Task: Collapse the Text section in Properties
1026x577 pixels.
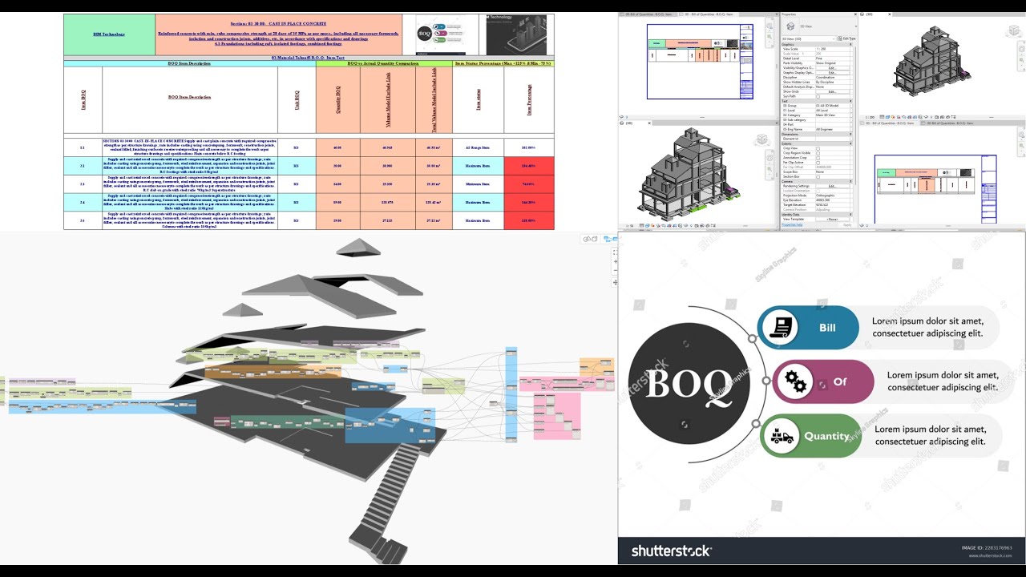Action: pos(850,101)
